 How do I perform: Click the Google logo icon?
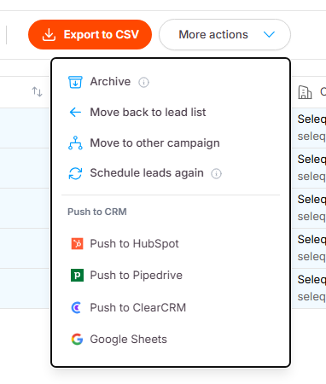(x=77, y=340)
